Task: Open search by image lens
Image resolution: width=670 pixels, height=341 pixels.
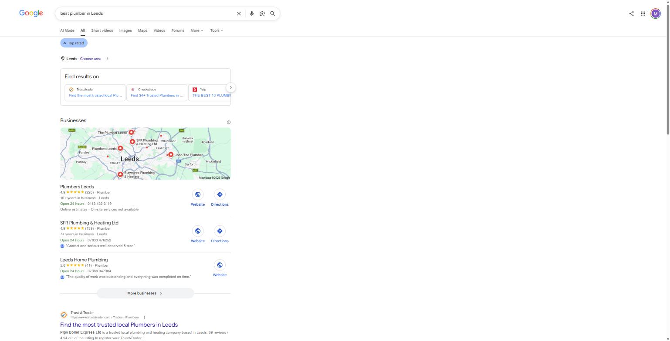Action: point(262,13)
